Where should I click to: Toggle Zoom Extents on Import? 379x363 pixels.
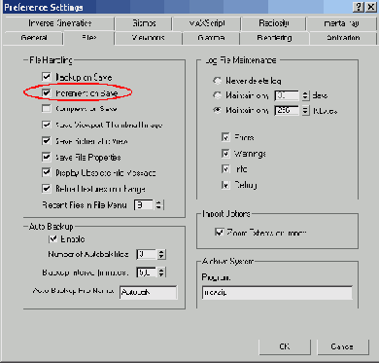point(220,233)
